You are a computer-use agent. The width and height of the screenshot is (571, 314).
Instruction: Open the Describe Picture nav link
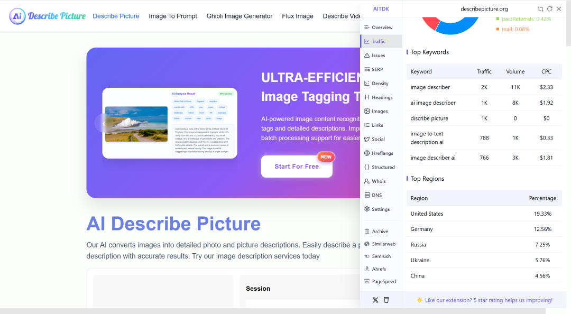[x=116, y=16]
